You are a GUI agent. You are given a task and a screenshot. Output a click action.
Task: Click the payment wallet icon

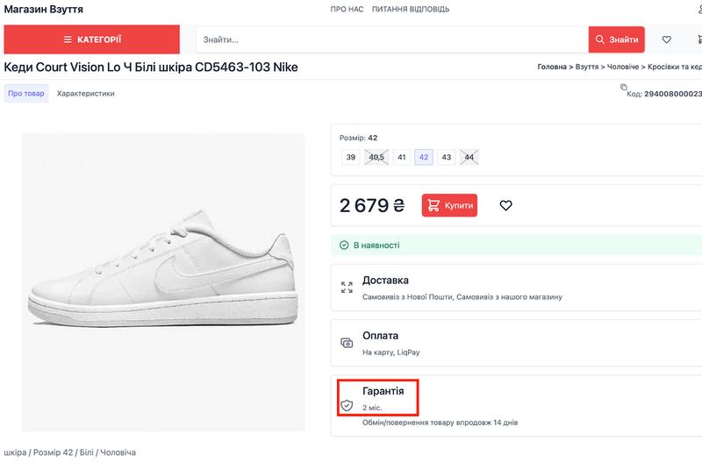347,343
